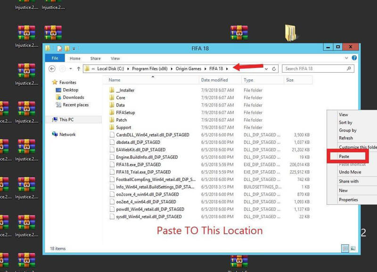The height and width of the screenshot is (272, 377).
Task: Select the Support folder icon
Action: (112, 127)
